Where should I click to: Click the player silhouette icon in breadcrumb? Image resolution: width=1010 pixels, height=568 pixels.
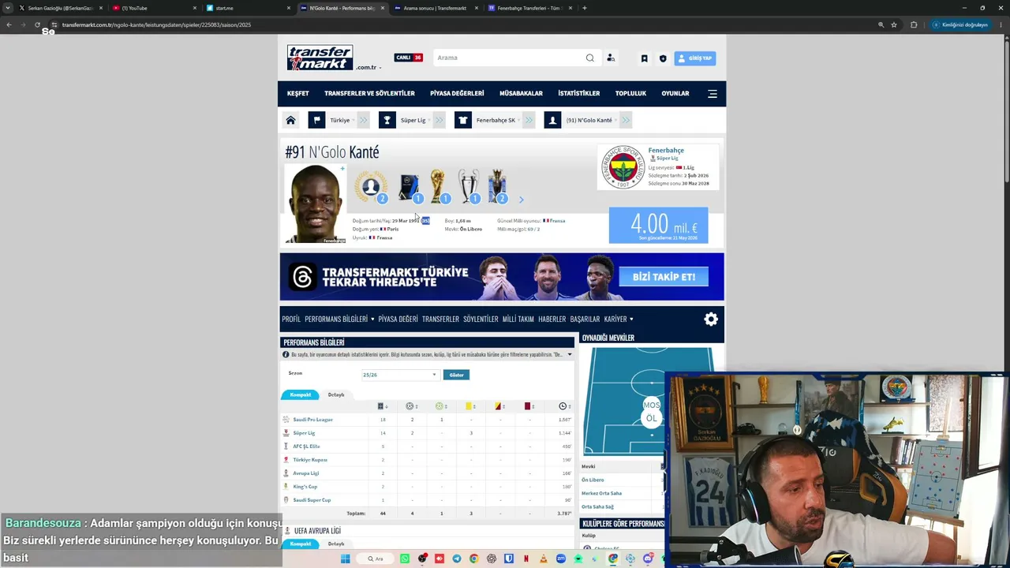[552, 120]
